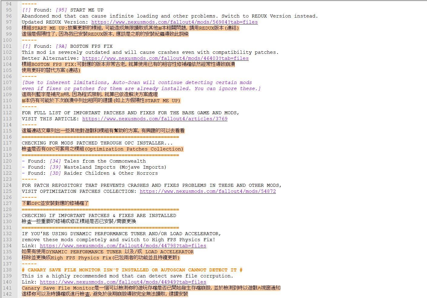Screen dimensions: 427x298
Task: Click highlighted line starting '模組START ME UP:'
Action: pyautogui.click(x=130, y=28)
